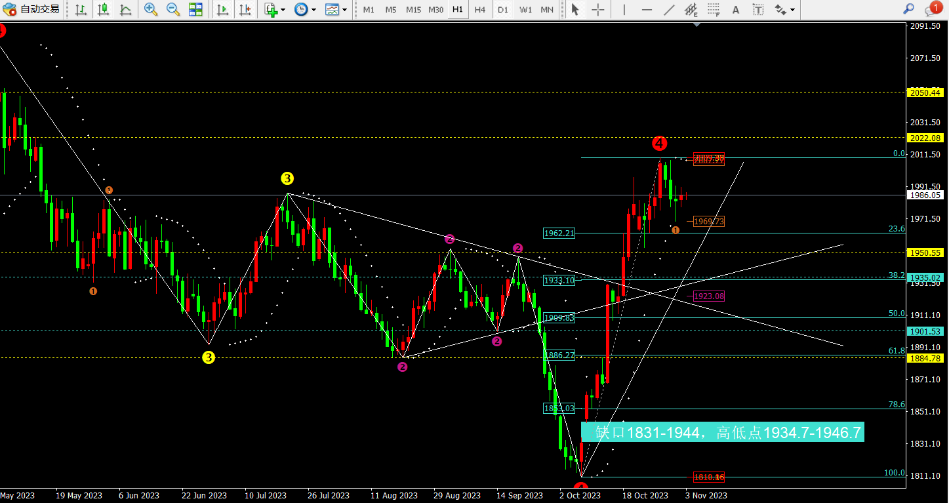Click the 18 Oct 2023 date label
The height and width of the screenshot is (503, 949).
[645, 496]
